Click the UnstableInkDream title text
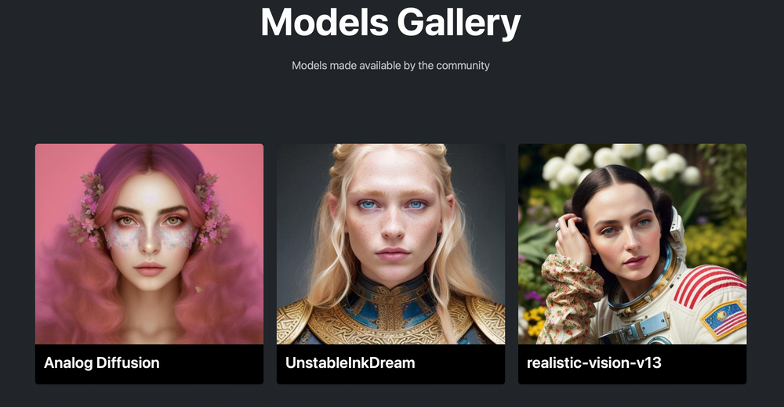 click(350, 362)
